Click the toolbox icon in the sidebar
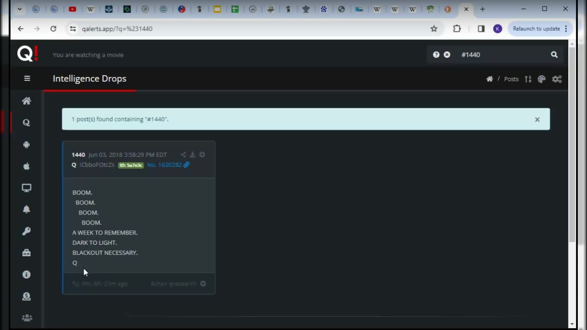Screen dimensions: 587x330 (27, 253)
